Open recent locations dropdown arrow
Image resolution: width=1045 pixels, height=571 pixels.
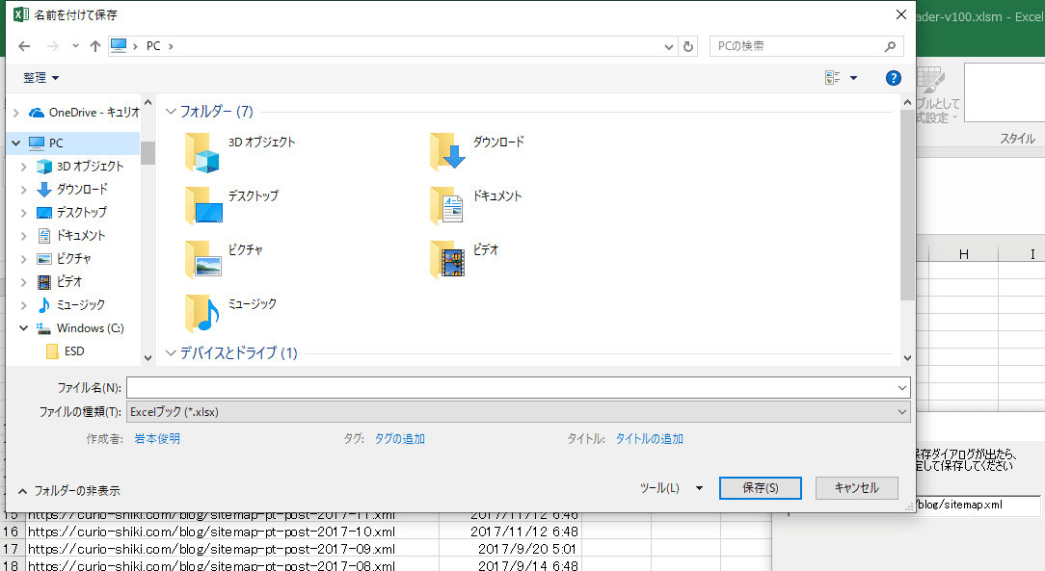point(75,46)
